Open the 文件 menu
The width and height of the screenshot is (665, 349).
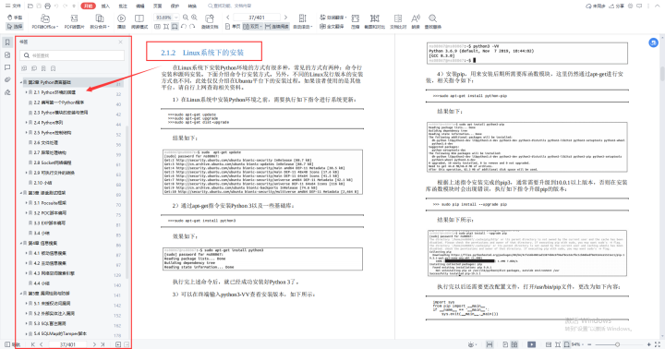[x=13, y=6]
